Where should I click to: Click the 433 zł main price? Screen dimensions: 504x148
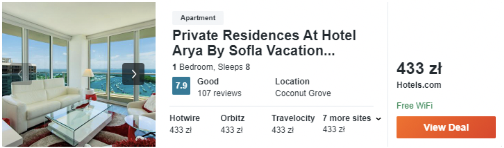click(x=419, y=68)
